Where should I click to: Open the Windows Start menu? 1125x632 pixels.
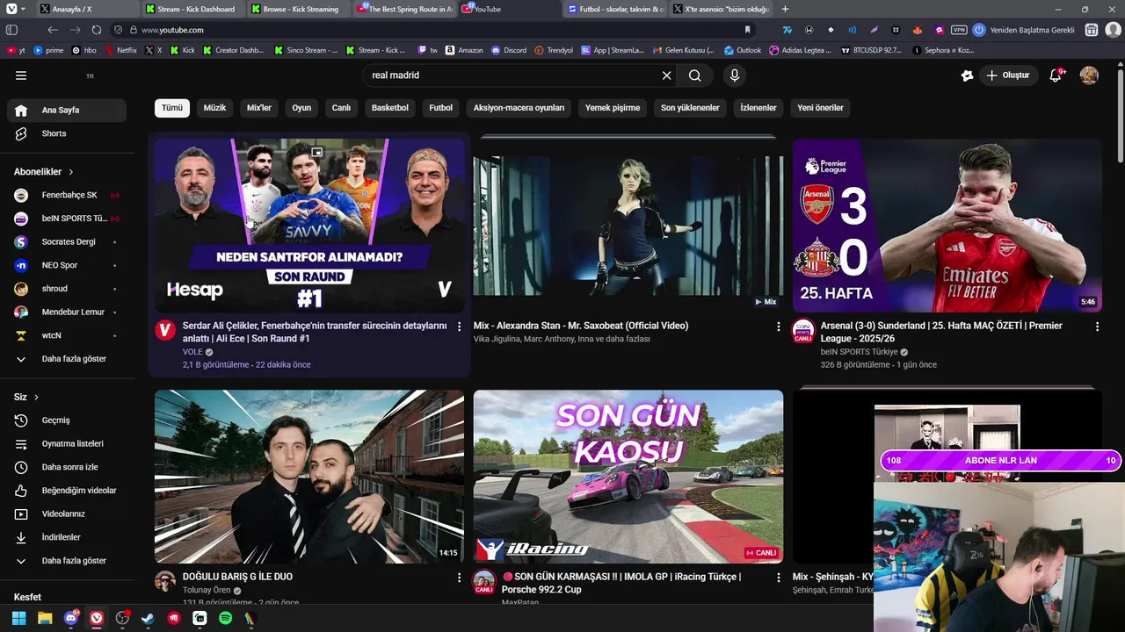tap(18, 619)
